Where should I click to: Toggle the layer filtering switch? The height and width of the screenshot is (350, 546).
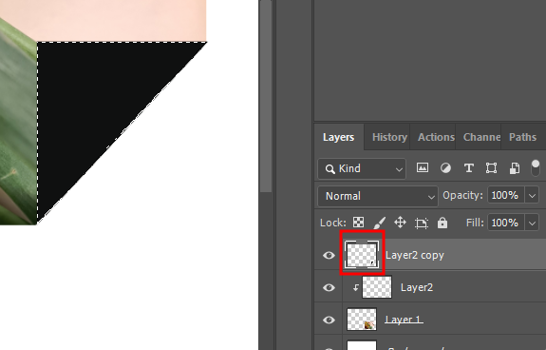pos(536,168)
